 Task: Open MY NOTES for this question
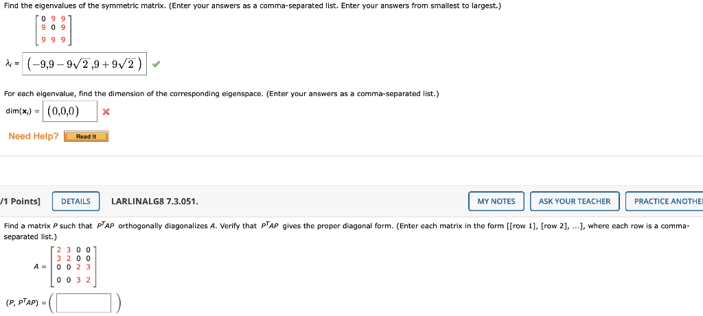(496, 202)
